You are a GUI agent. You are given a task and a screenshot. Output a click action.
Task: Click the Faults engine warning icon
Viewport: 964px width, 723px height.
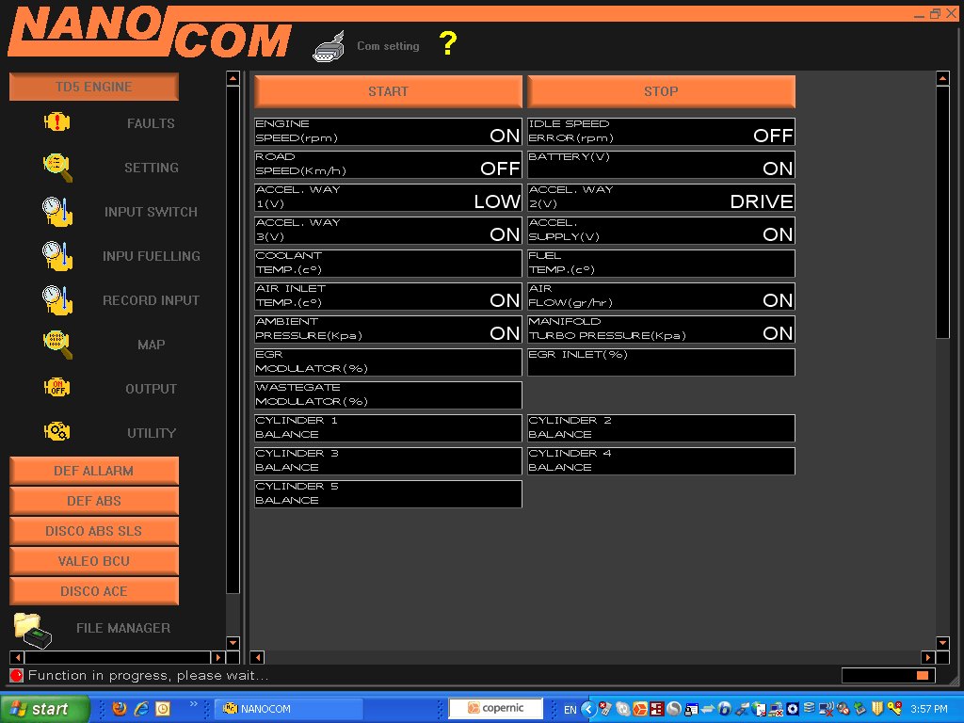(57, 123)
